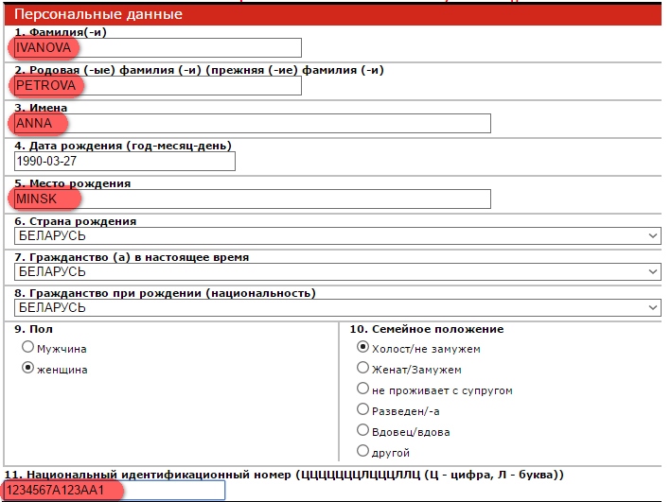
Task: Click the Персональные данные section header
Action: [332, 14]
